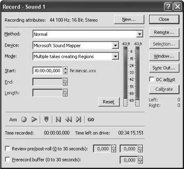Open the help question mark icon

pos(168,7)
